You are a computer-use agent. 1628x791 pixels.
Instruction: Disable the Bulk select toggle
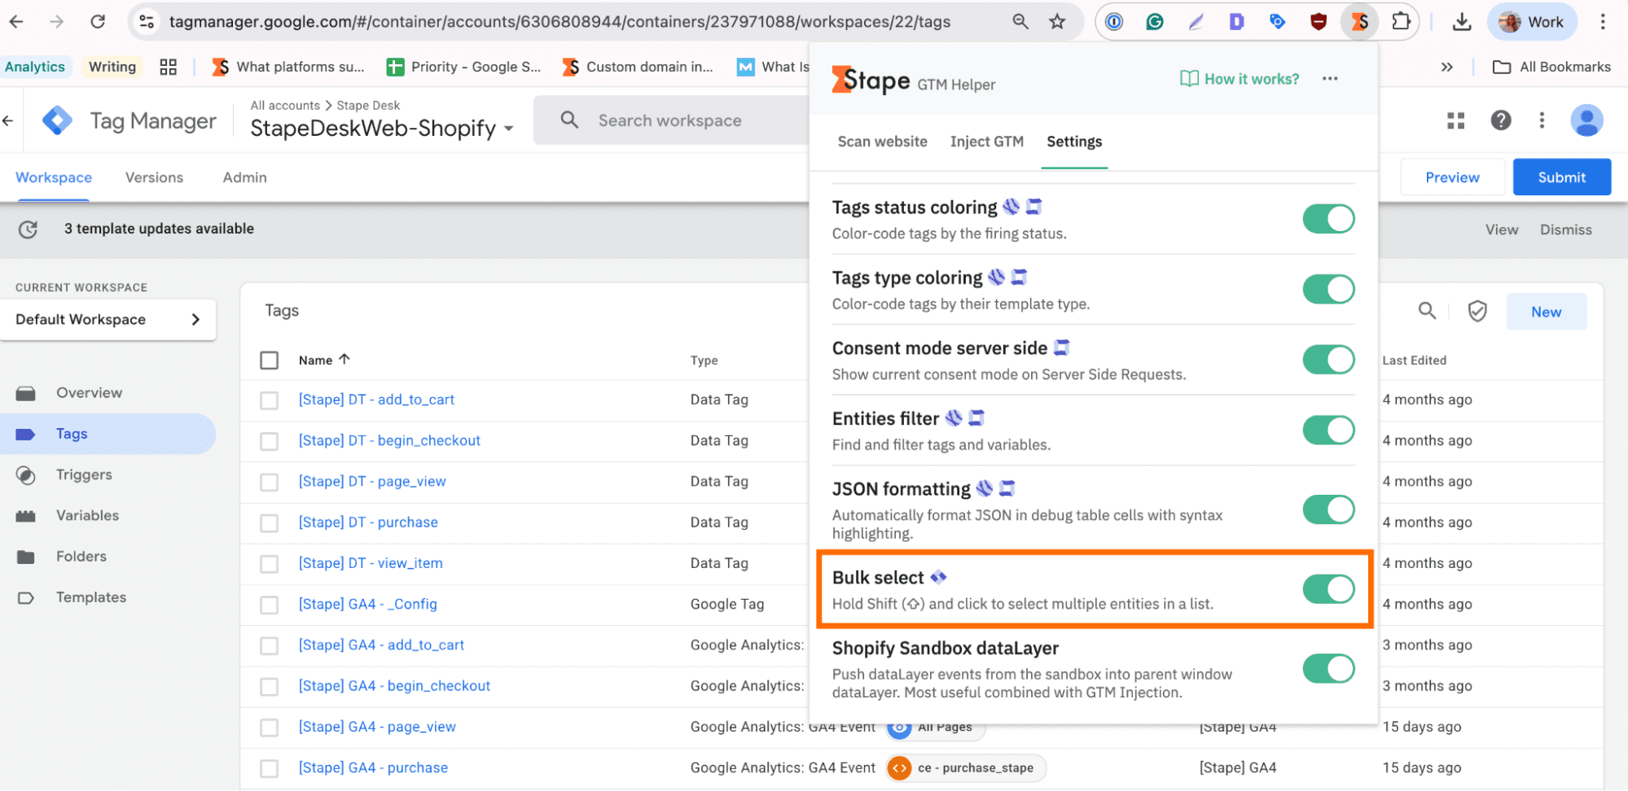[1327, 589]
